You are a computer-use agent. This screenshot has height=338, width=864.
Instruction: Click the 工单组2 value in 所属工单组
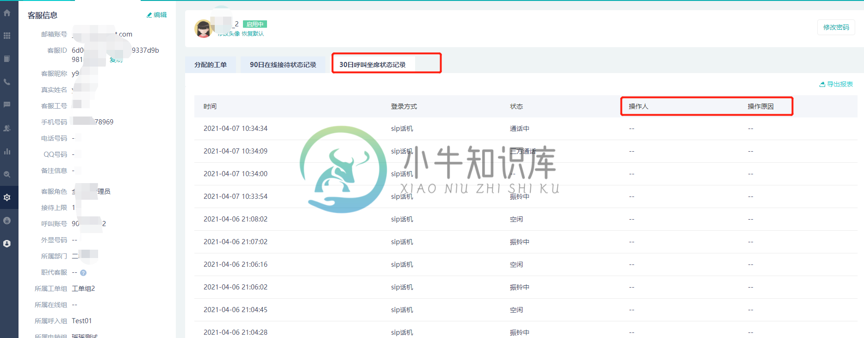pos(83,289)
